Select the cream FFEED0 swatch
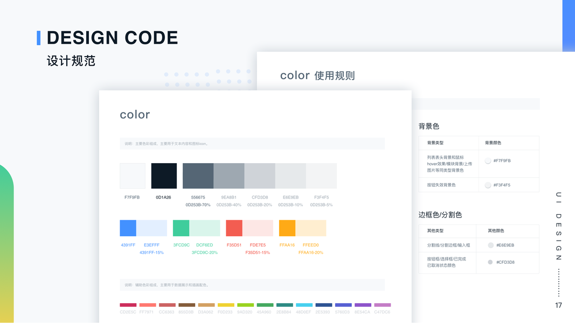The width and height of the screenshot is (575, 323). click(x=310, y=228)
